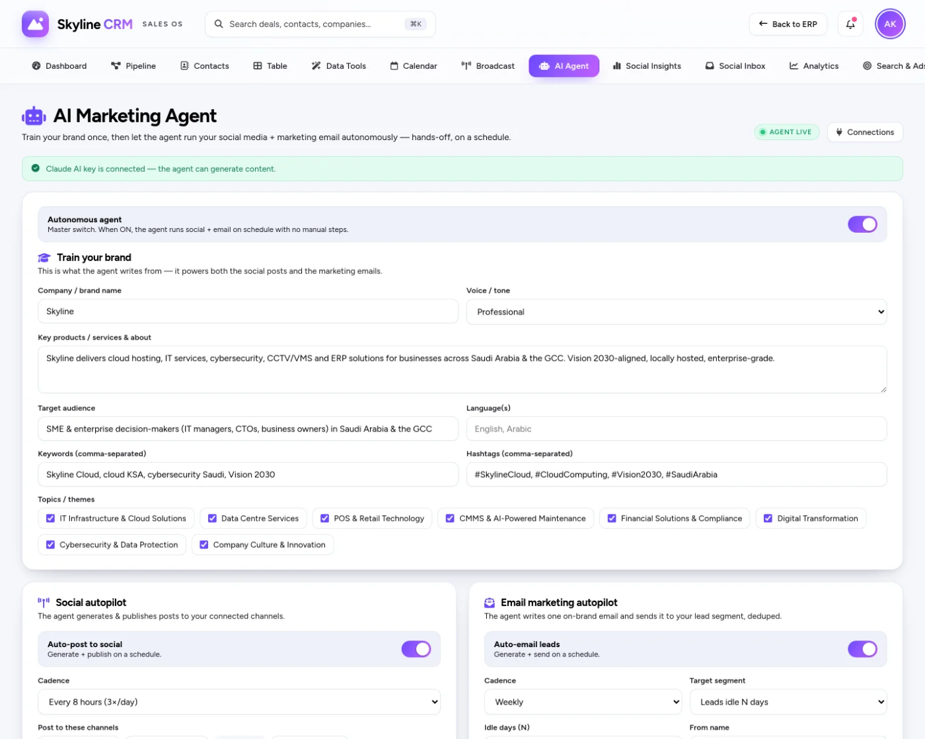This screenshot has width=925, height=739.
Task: Click the Analytics line-chart icon
Action: click(x=794, y=66)
